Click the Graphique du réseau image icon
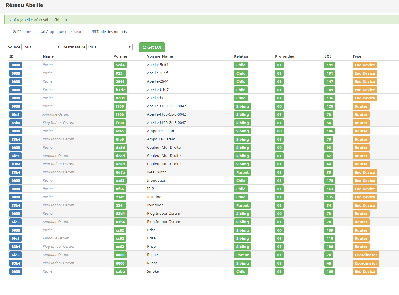Image resolution: width=399 pixels, height=295 pixels. (x=43, y=32)
